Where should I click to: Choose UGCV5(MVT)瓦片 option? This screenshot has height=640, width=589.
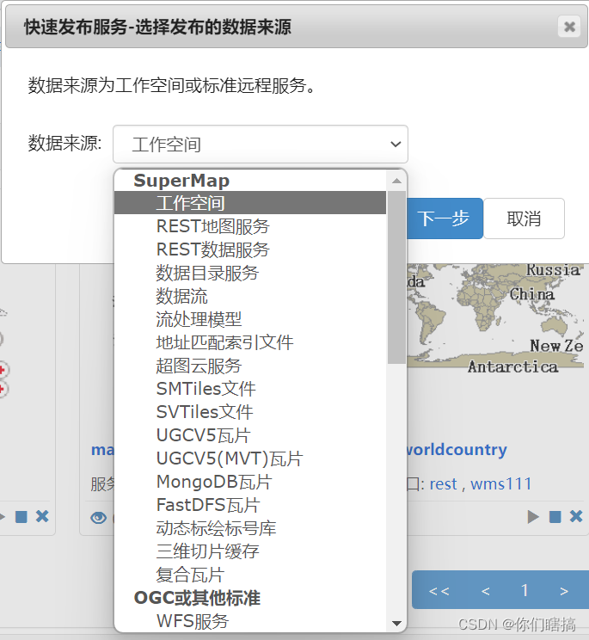(250, 458)
